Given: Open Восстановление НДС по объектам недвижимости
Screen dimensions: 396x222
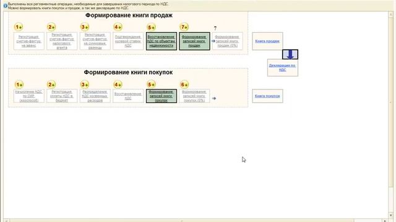Looking at the screenshot, I should pos(161,41).
